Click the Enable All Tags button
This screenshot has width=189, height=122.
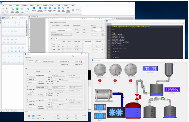click(x=64, y=65)
